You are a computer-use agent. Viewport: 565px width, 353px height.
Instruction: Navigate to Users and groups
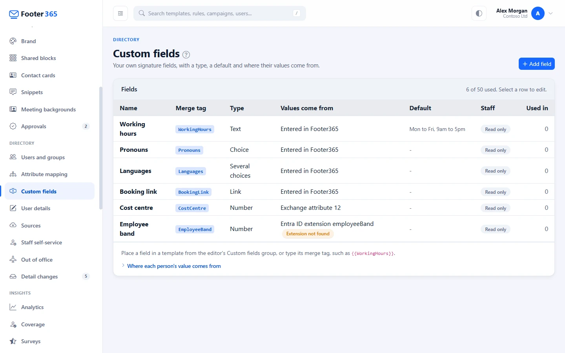tap(49, 157)
